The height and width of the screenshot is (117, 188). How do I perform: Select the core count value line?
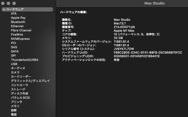pos(137,35)
